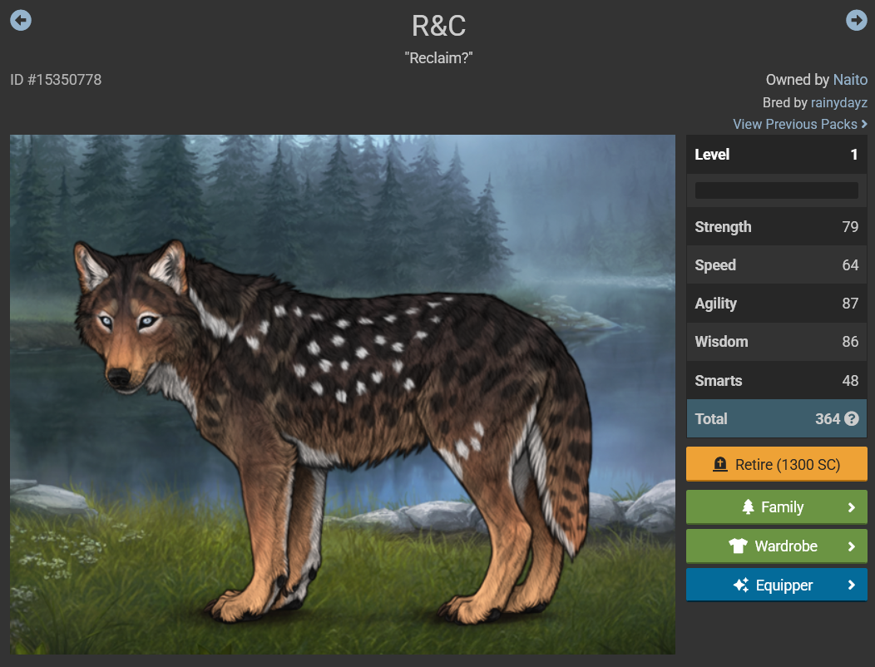Open the Family page
The height and width of the screenshot is (667, 875).
click(x=776, y=506)
